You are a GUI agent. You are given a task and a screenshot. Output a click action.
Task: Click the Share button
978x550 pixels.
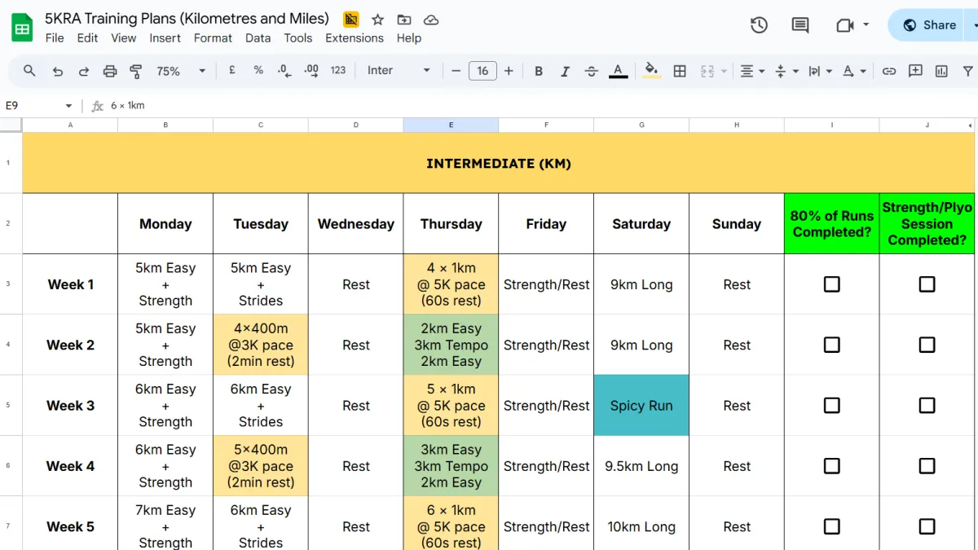(x=929, y=25)
